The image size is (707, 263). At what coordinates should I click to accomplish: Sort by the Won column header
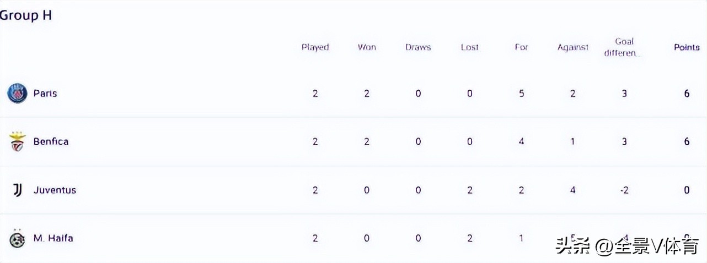[x=367, y=47]
